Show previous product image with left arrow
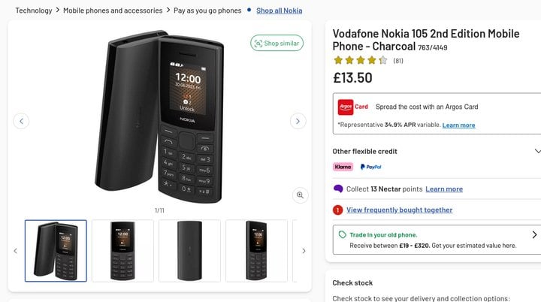The image size is (541, 302). pyautogui.click(x=21, y=121)
